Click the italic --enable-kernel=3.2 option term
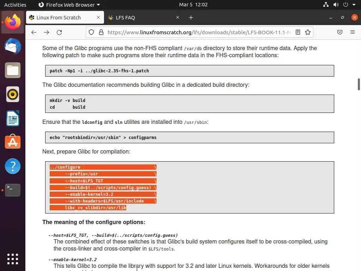The image size is (361, 271). coord(73,260)
